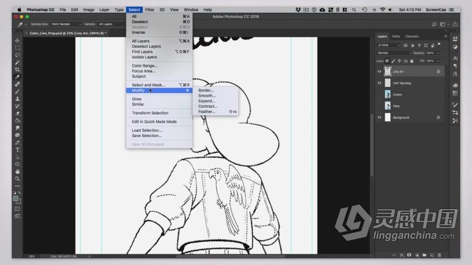Select the Eyedropper tool in toolbar

[17, 77]
